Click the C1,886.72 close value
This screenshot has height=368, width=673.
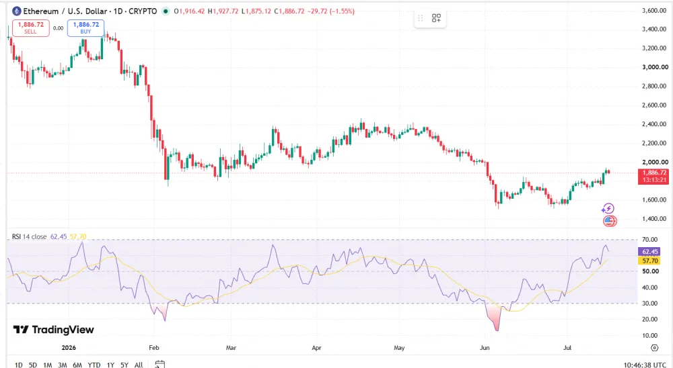(x=289, y=11)
